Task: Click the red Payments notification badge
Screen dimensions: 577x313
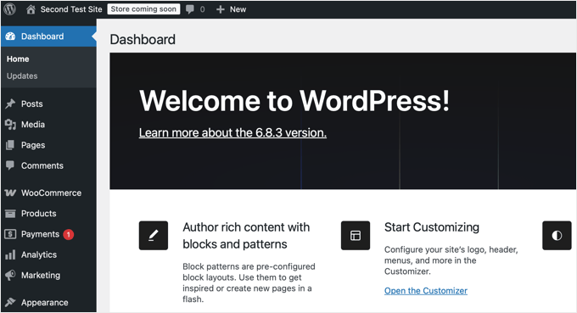Action: [x=69, y=234]
